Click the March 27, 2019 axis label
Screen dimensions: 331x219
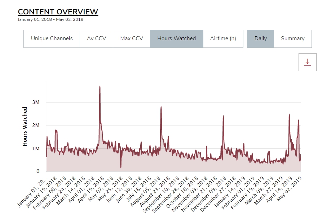269,190
